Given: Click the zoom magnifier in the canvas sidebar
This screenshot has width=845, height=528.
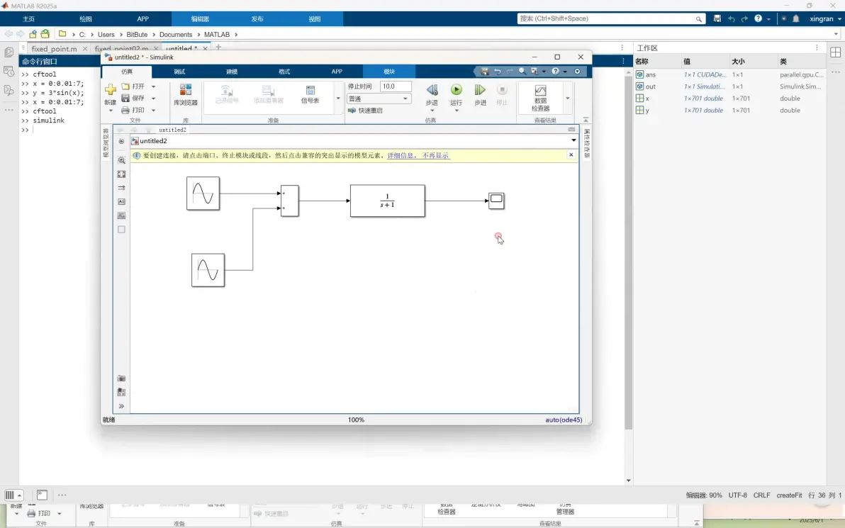Looking at the screenshot, I should click(122, 160).
